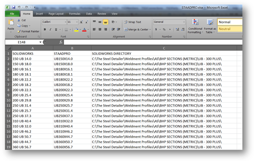Screen dimensions: 254x161
Task: Apply yellow fill color bucket
Action: tap(77, 29)
